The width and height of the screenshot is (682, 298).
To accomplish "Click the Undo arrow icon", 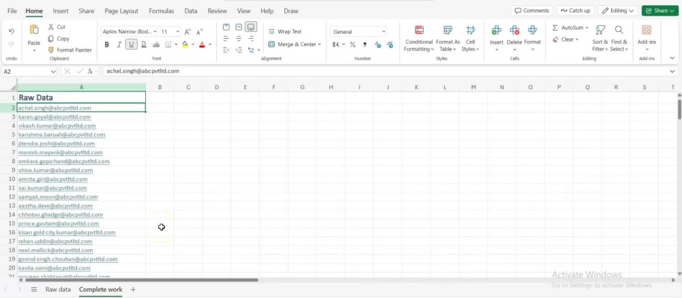I will pyautogui.click(x=12, y=31).
